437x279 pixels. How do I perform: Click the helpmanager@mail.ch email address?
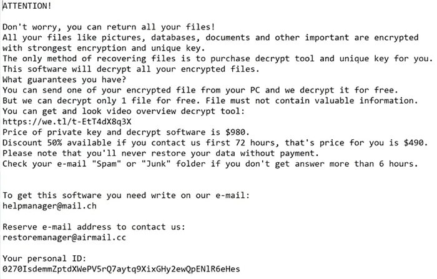(x=49, y=205)
